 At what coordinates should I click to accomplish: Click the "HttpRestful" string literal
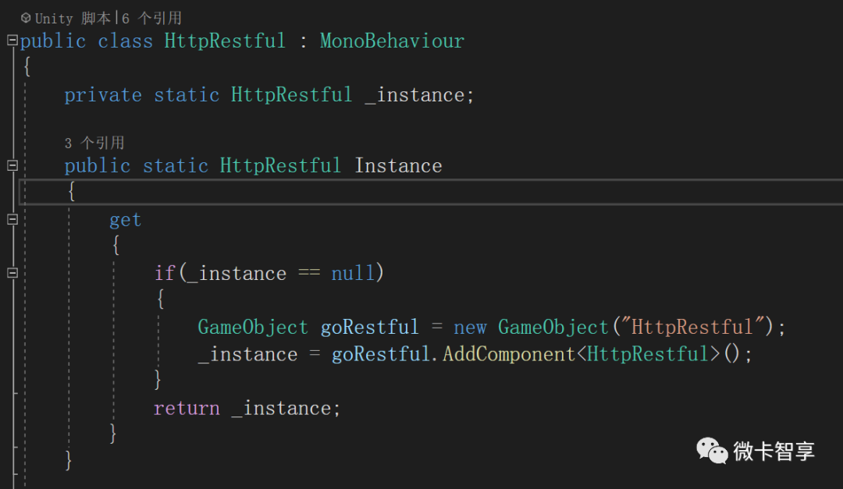pos(692,327)
